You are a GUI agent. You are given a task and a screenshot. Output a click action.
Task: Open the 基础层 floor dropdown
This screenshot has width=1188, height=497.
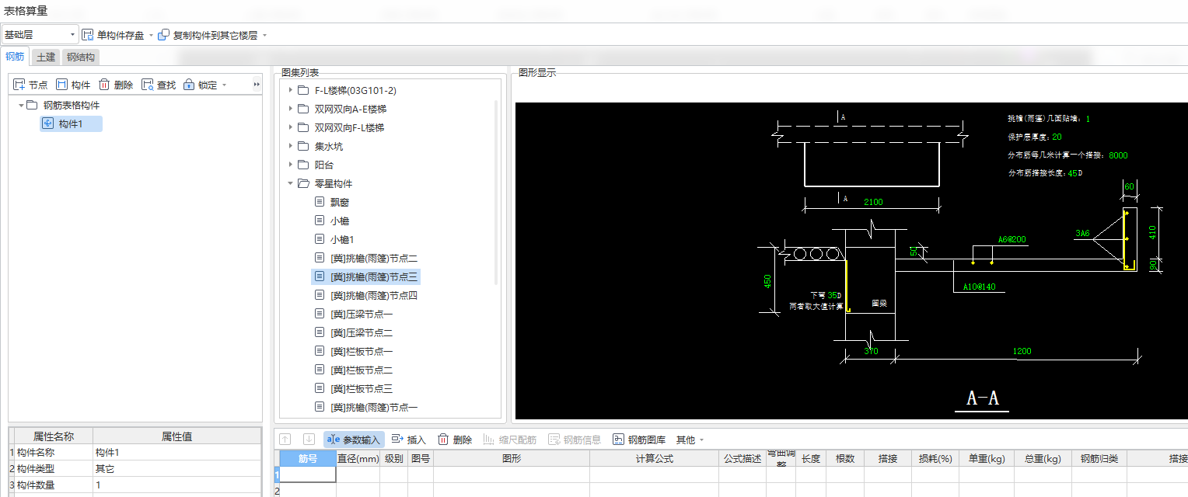click(x=73, y=34)
